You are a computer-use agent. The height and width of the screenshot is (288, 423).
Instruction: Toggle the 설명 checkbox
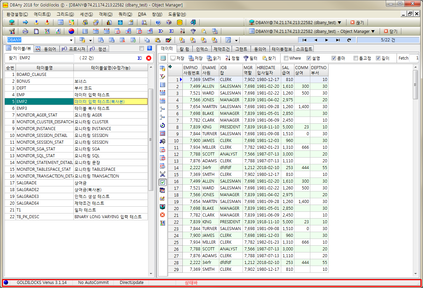(x=309, y=58)
